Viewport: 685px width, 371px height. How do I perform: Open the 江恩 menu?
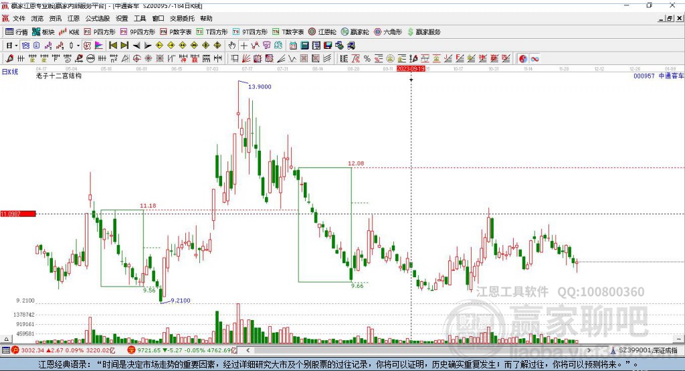click(x=74, y=18)
